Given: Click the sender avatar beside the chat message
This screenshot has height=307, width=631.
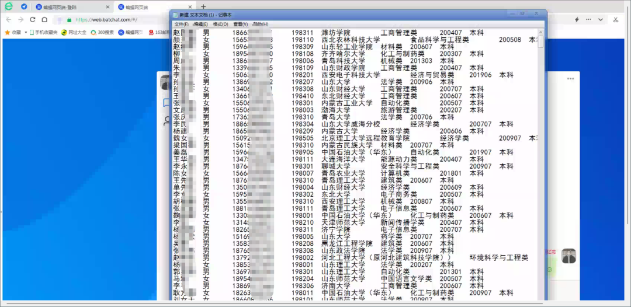Looking at the screenshot, I should coord(568,256).
